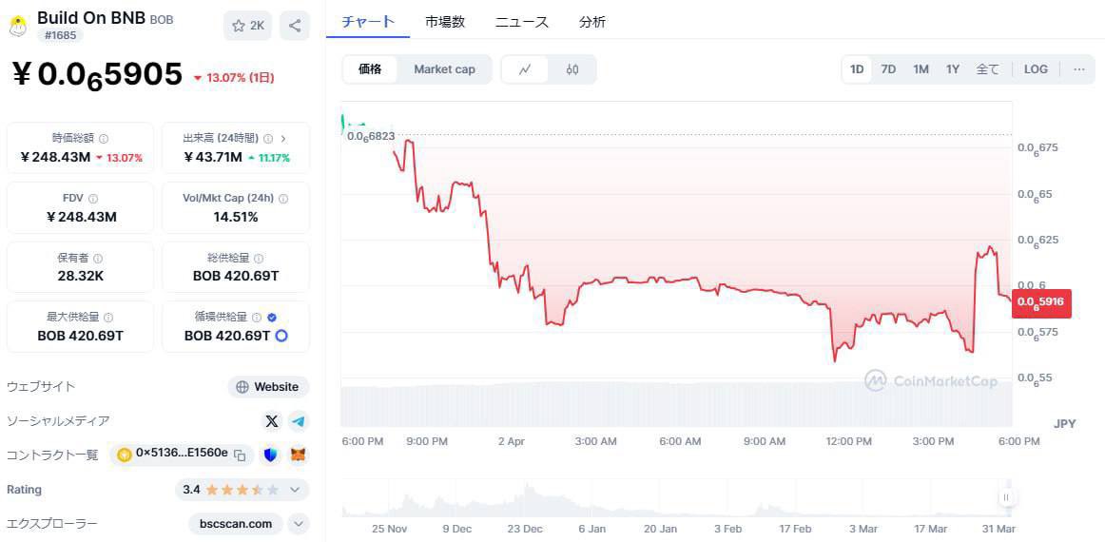This screenshot has width=1105, height=542.
Task: Open the 分析 tab
Action: tap(591, 22)
